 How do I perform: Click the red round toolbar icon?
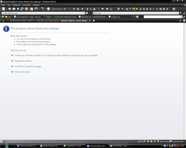(111, 9)
